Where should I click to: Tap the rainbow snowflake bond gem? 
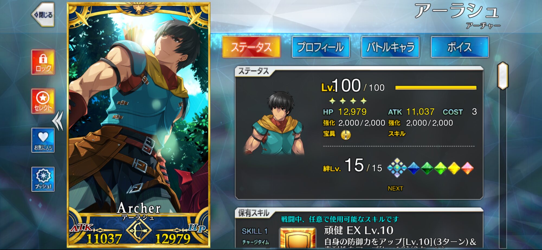pyautogui.click(x=397, y=168)
